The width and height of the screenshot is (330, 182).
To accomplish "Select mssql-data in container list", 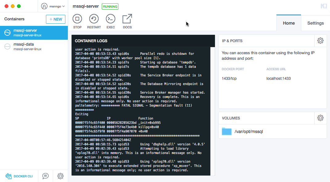I will coord(34,47).
